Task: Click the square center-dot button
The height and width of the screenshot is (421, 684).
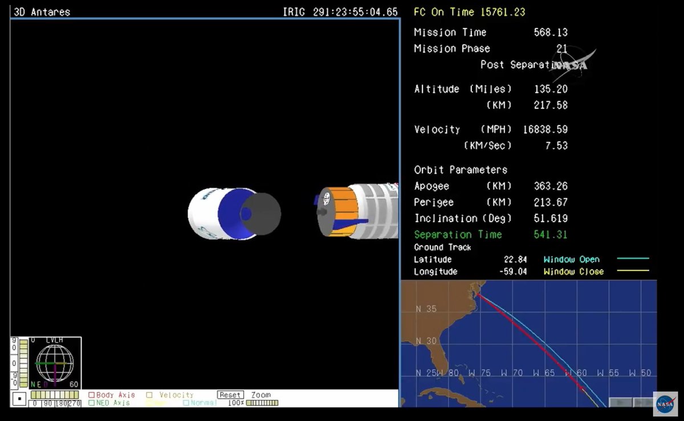Action: click(x=19, y=399)
